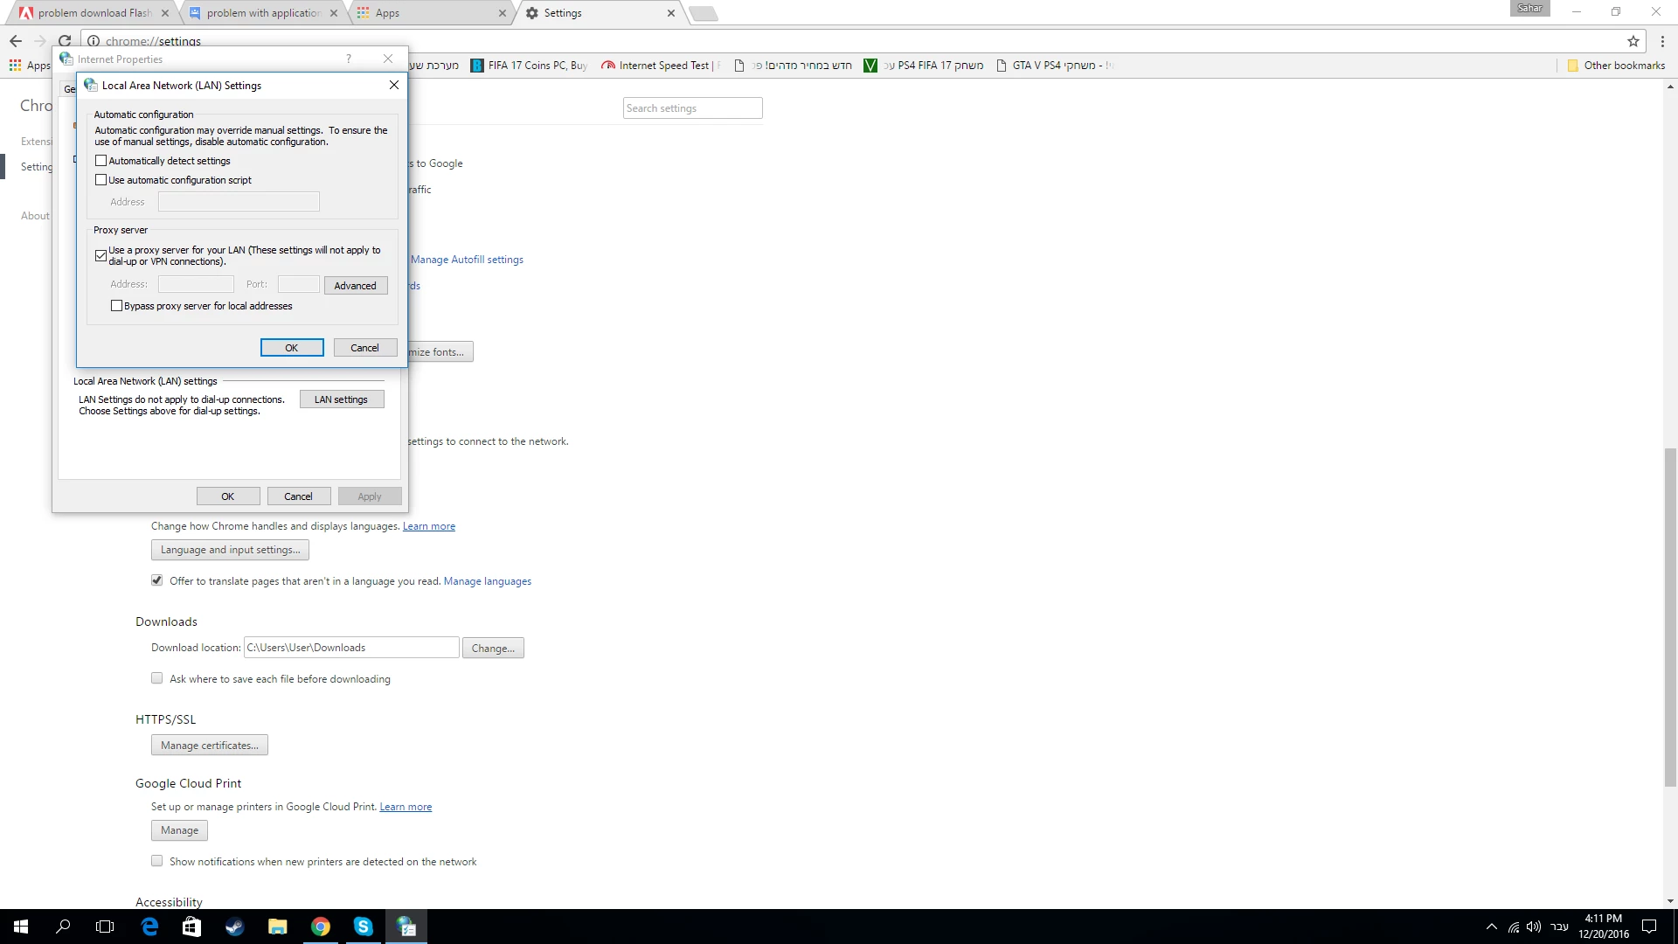
Task: Toggle Ask where to save each file
Action: pos(156,678)
